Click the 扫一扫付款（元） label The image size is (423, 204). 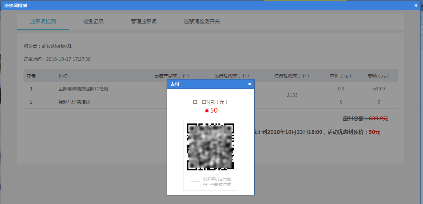210,102
